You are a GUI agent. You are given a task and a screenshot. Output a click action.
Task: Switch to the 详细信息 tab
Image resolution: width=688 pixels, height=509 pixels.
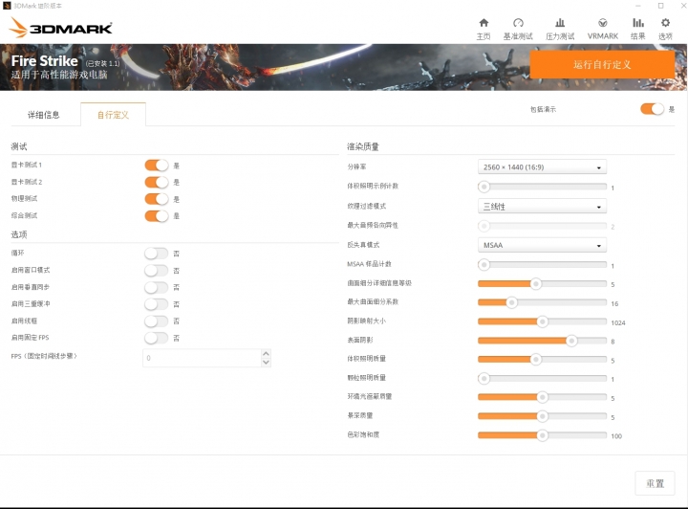click(43, 115)
